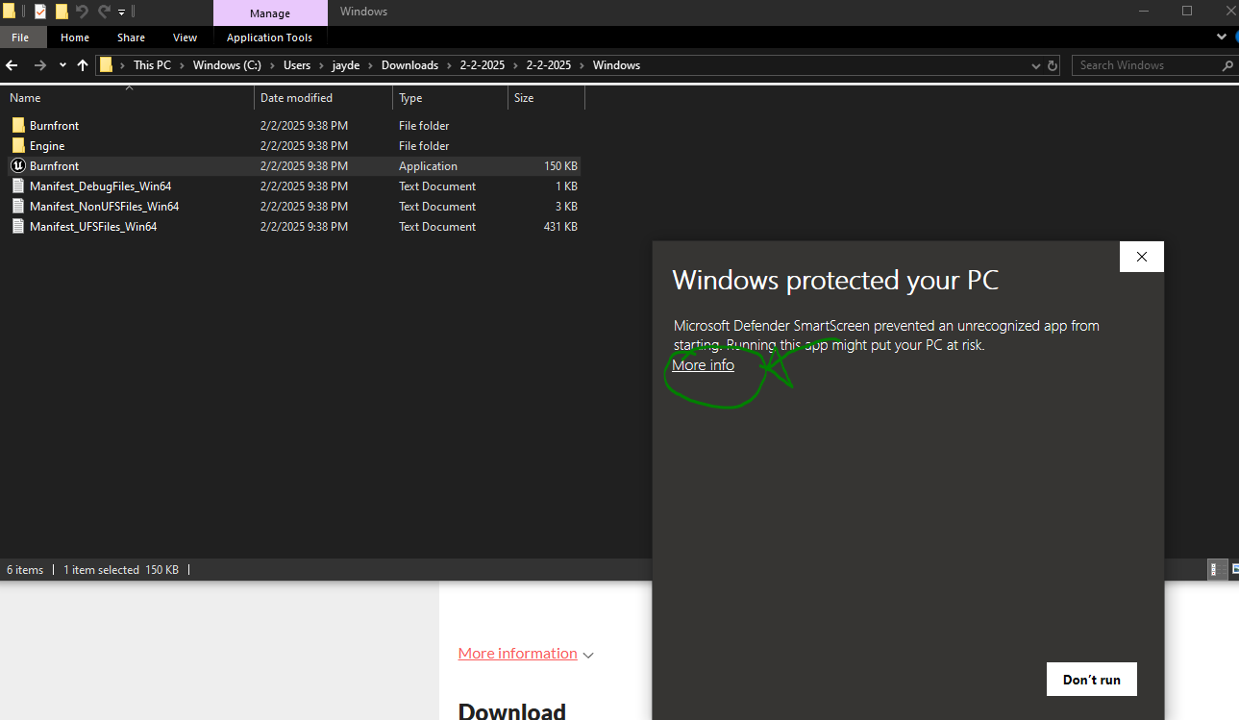
Task: Click the New folder icon in title bar
Action: point(62,12)
